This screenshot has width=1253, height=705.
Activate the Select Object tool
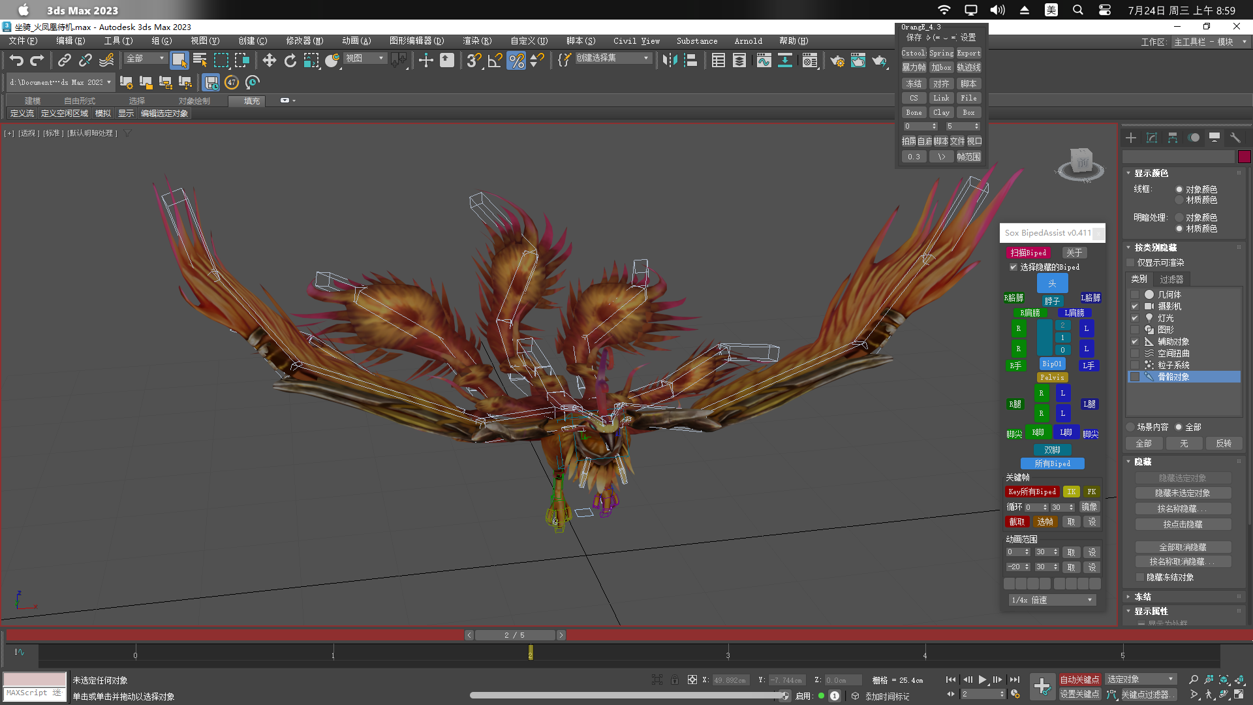pos(179,61)
